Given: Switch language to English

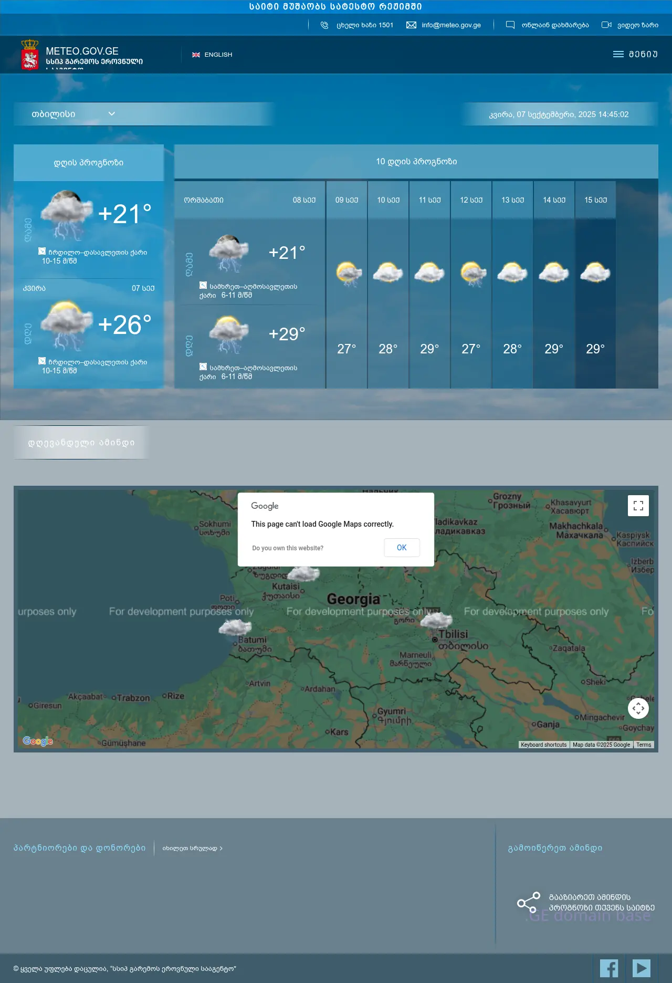Looking at the screenshot, I should pyautogui.click(x=212, y=55).
